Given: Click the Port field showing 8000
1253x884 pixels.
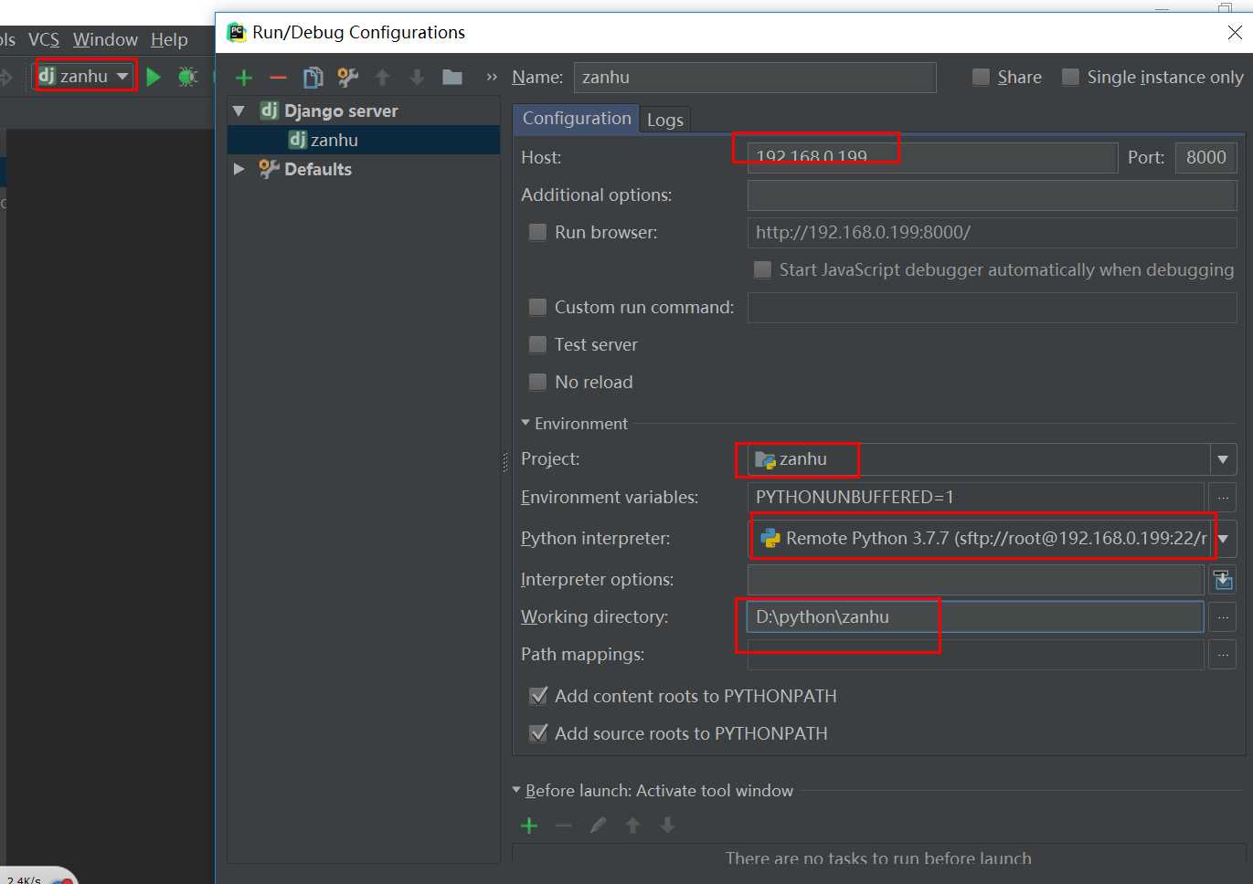Looking at the screenshot, I should pyautogui.click(x=1206, y=157).
